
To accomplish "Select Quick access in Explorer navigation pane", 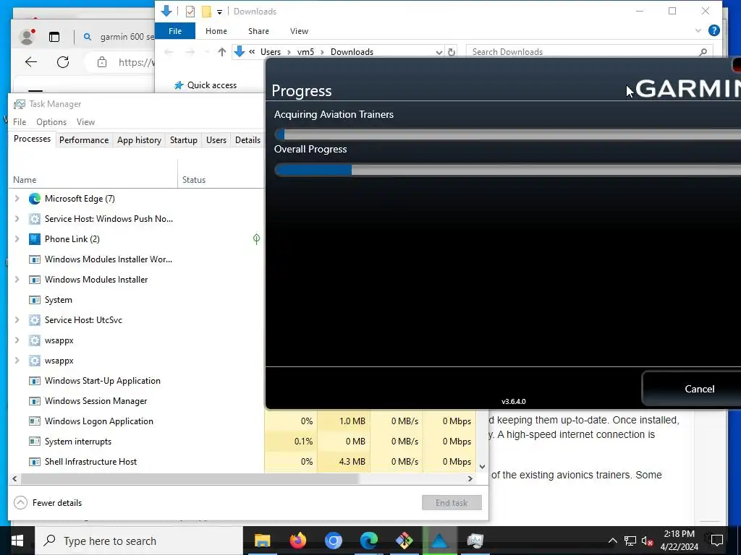I will click(206, 85).
